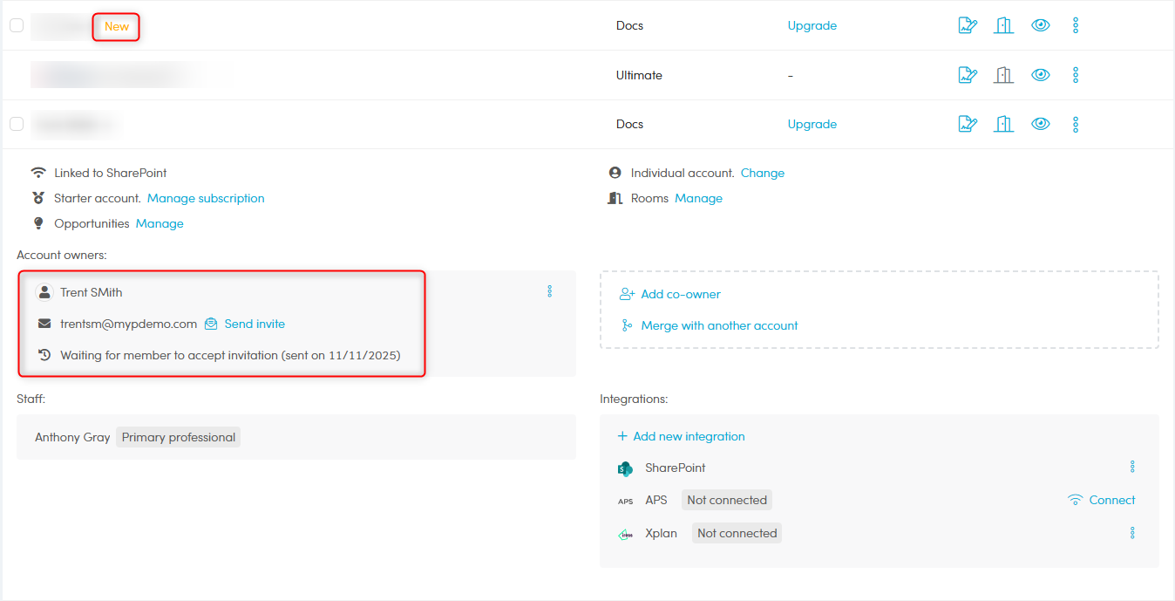Open the SharePoint integration options menu

click(1132, 468)
